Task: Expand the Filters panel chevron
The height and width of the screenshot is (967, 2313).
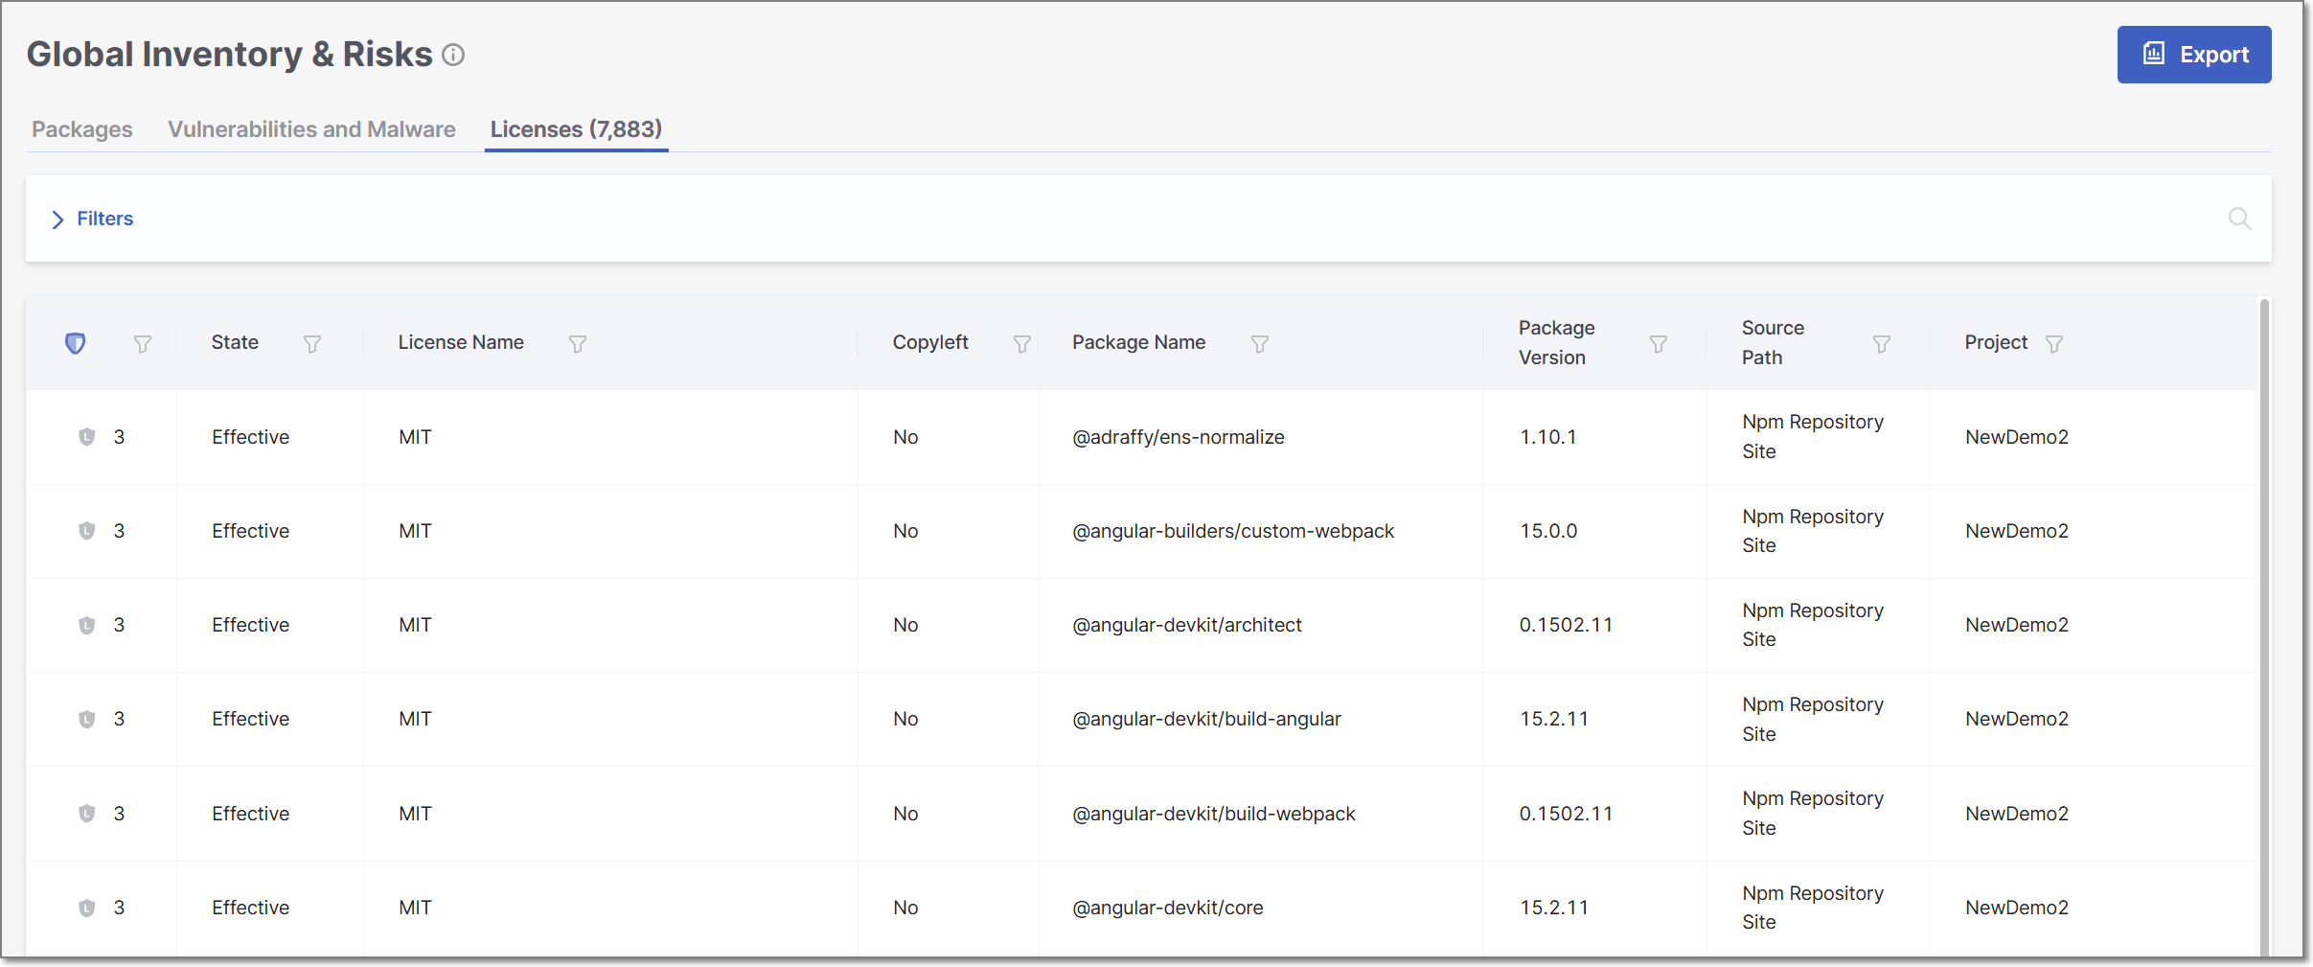Action: tap(57, 219)
